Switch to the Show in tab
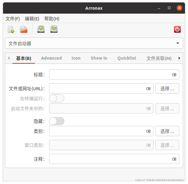The height and width of the screenshot is (184, 188). pyautogui.click(x=99, y=58)
